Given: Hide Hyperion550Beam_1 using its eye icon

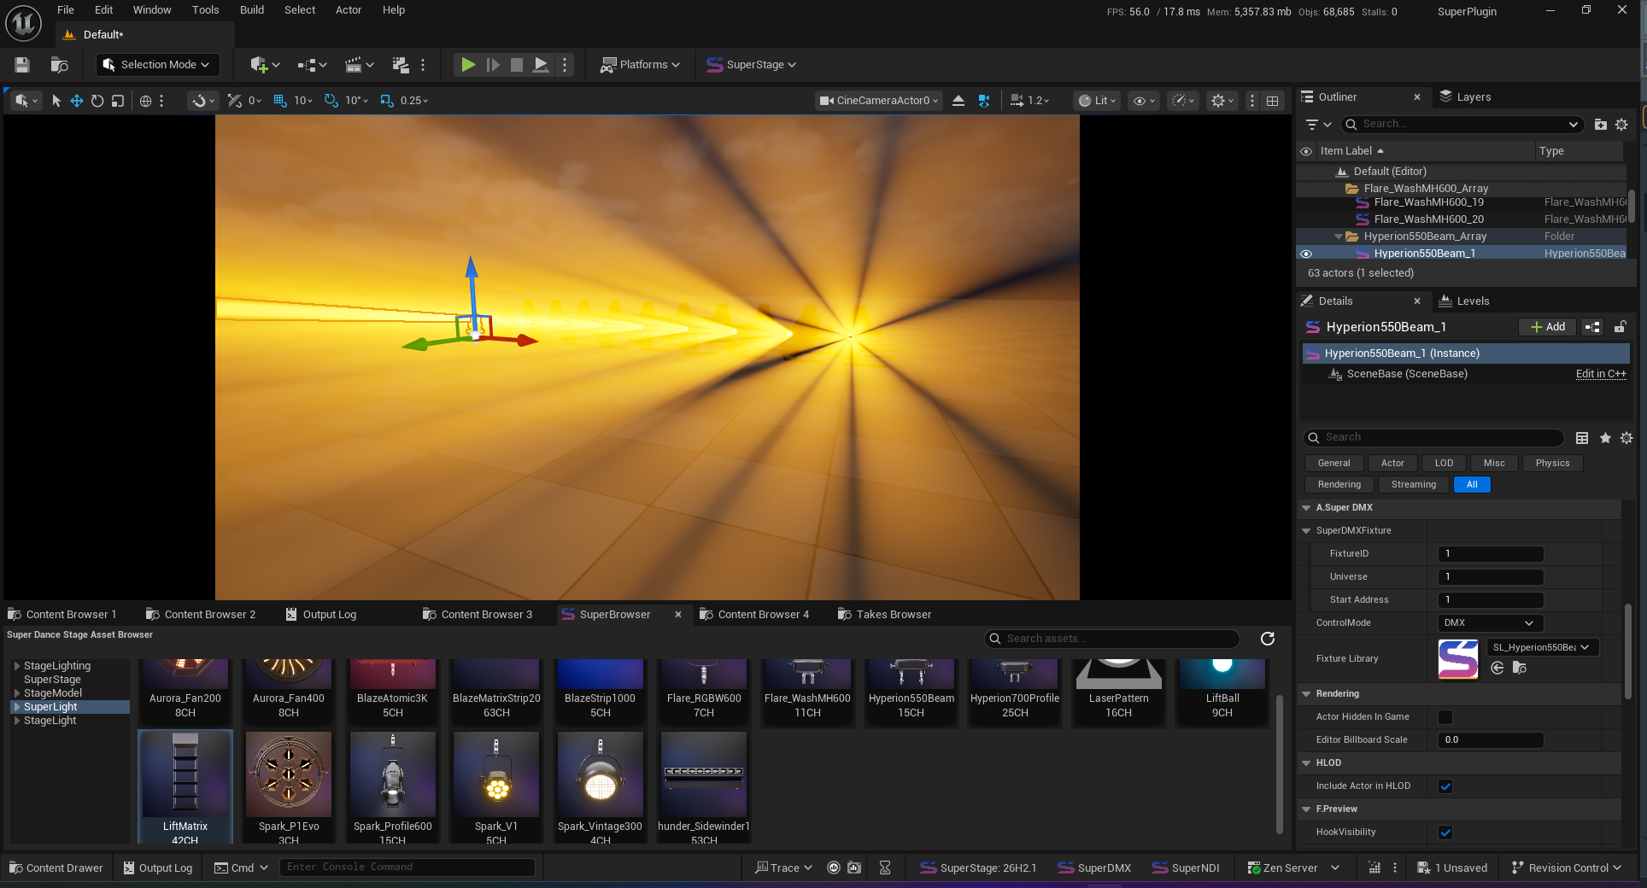Looking at the screenshot, I should [x=1306, y=254].
